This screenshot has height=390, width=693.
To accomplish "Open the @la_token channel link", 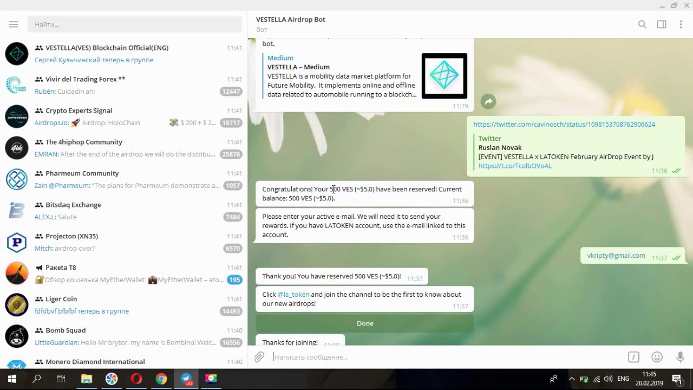I will [293, 295].
